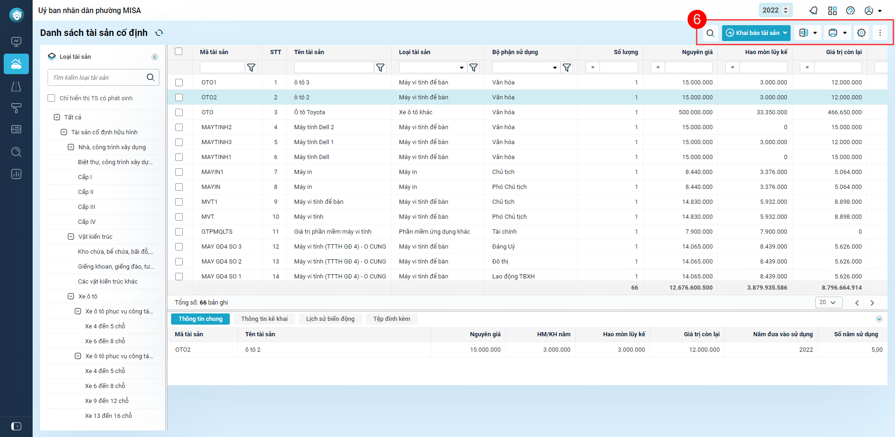The image size is (895, 437).
Task: Collapse the left navigation sidebar
Action: pyautogui.click(x=16, y=426)
